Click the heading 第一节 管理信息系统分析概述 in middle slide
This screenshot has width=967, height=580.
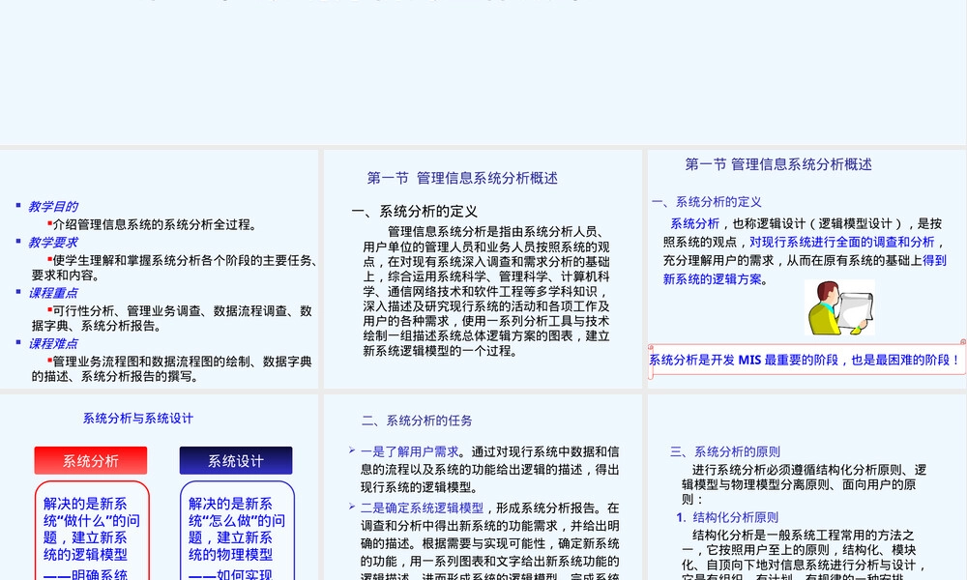(462, 178)
